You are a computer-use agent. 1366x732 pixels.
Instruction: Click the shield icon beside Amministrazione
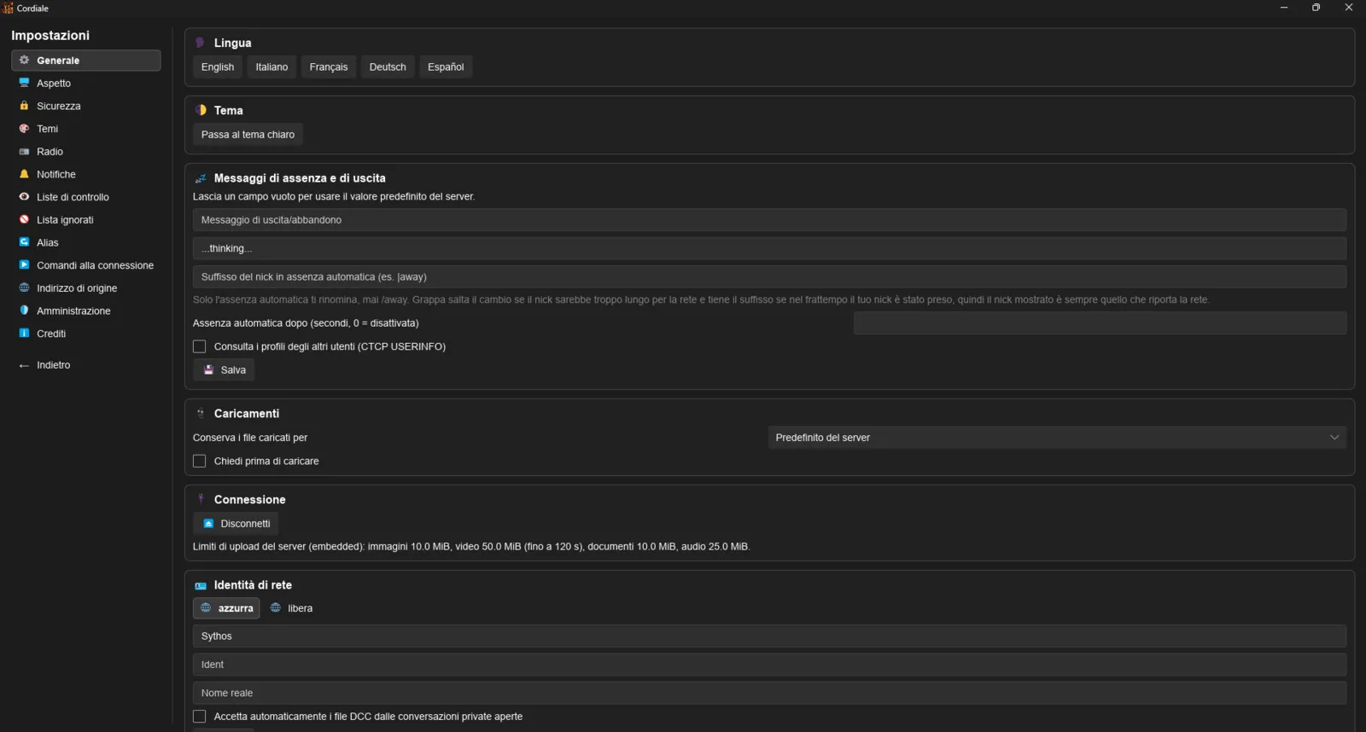24,311
